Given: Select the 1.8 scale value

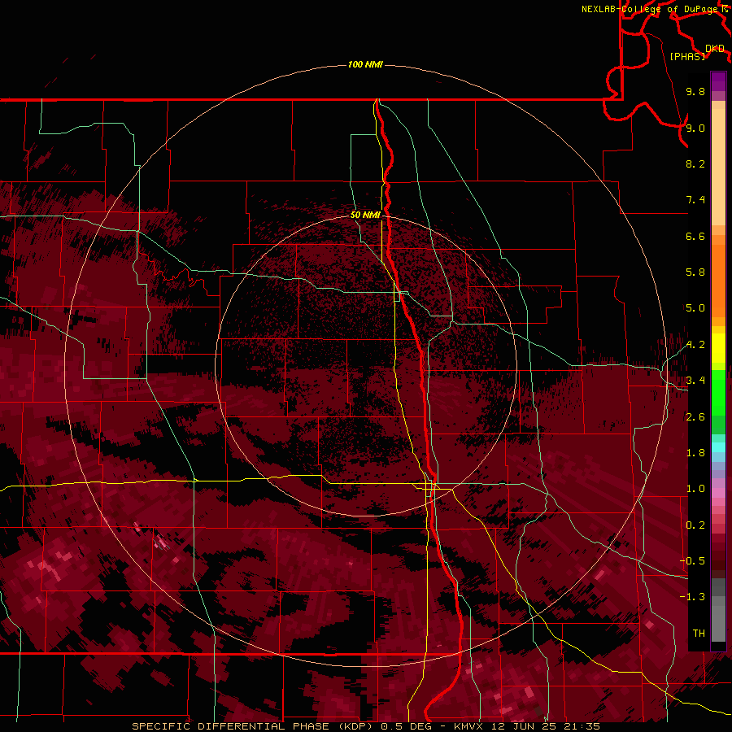Looking at the screenshot, I should pos(695,453).
